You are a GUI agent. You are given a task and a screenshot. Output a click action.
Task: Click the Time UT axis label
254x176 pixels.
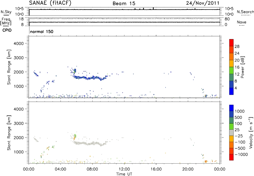coord(124,174)
